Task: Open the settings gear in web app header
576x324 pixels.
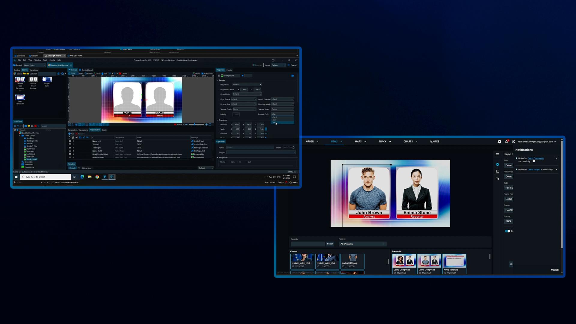Action: 499,142
